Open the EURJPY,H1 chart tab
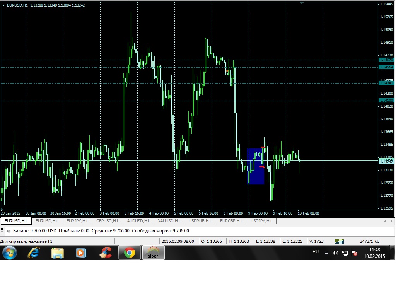Screen dimensions: 396x297 point(77,221)
